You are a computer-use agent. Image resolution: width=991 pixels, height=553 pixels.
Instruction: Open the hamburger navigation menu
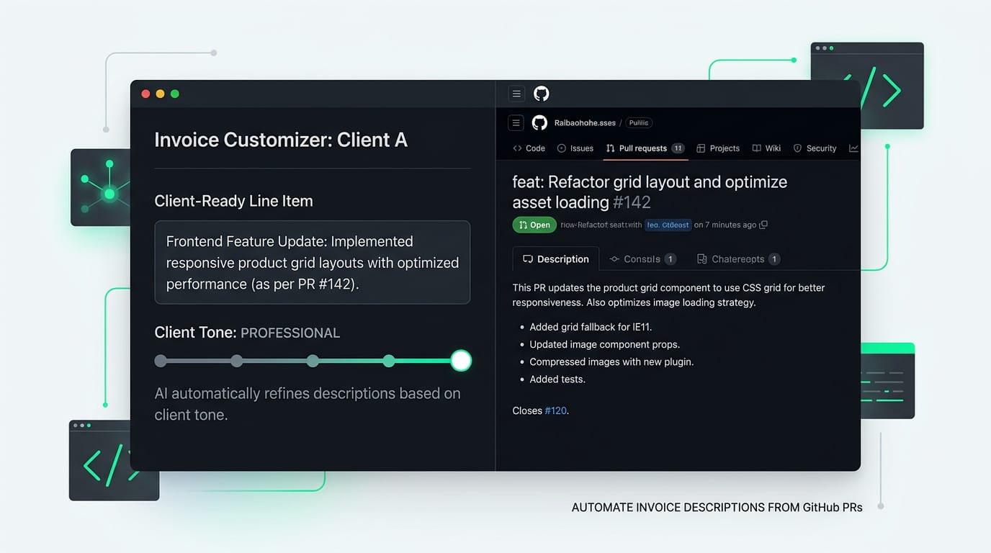pos(516,94)
